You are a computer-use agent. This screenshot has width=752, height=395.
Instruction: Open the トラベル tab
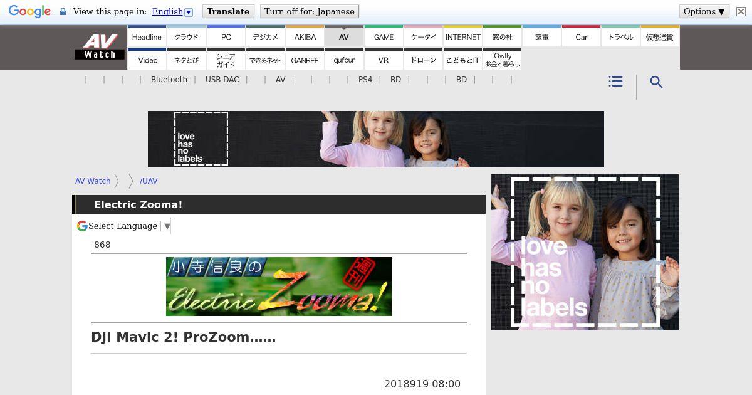620,37
